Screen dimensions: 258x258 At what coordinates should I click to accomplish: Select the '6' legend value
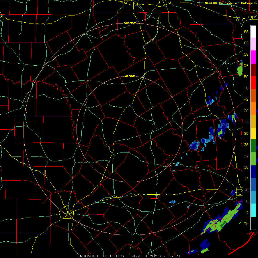point(247,201)
